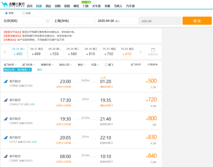This screenshot has width=213, height=167.
Task: Swap departure and destination cities
Action: (x=48, y=21)
